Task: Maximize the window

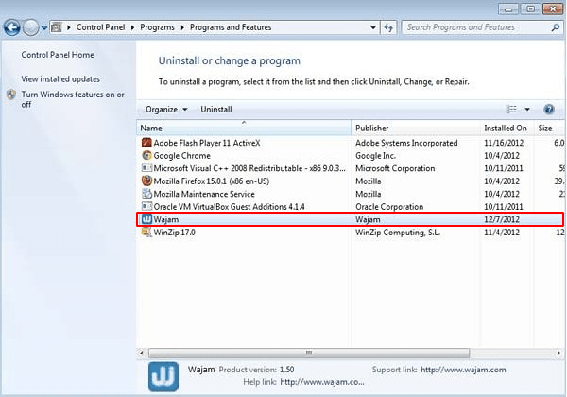Action: click(530, 9)
